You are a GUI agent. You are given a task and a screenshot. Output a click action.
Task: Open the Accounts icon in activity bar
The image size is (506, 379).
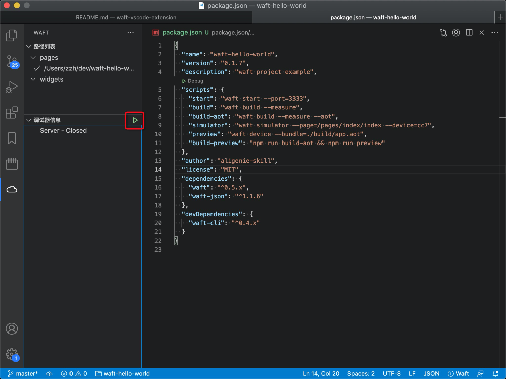(12, 328)
